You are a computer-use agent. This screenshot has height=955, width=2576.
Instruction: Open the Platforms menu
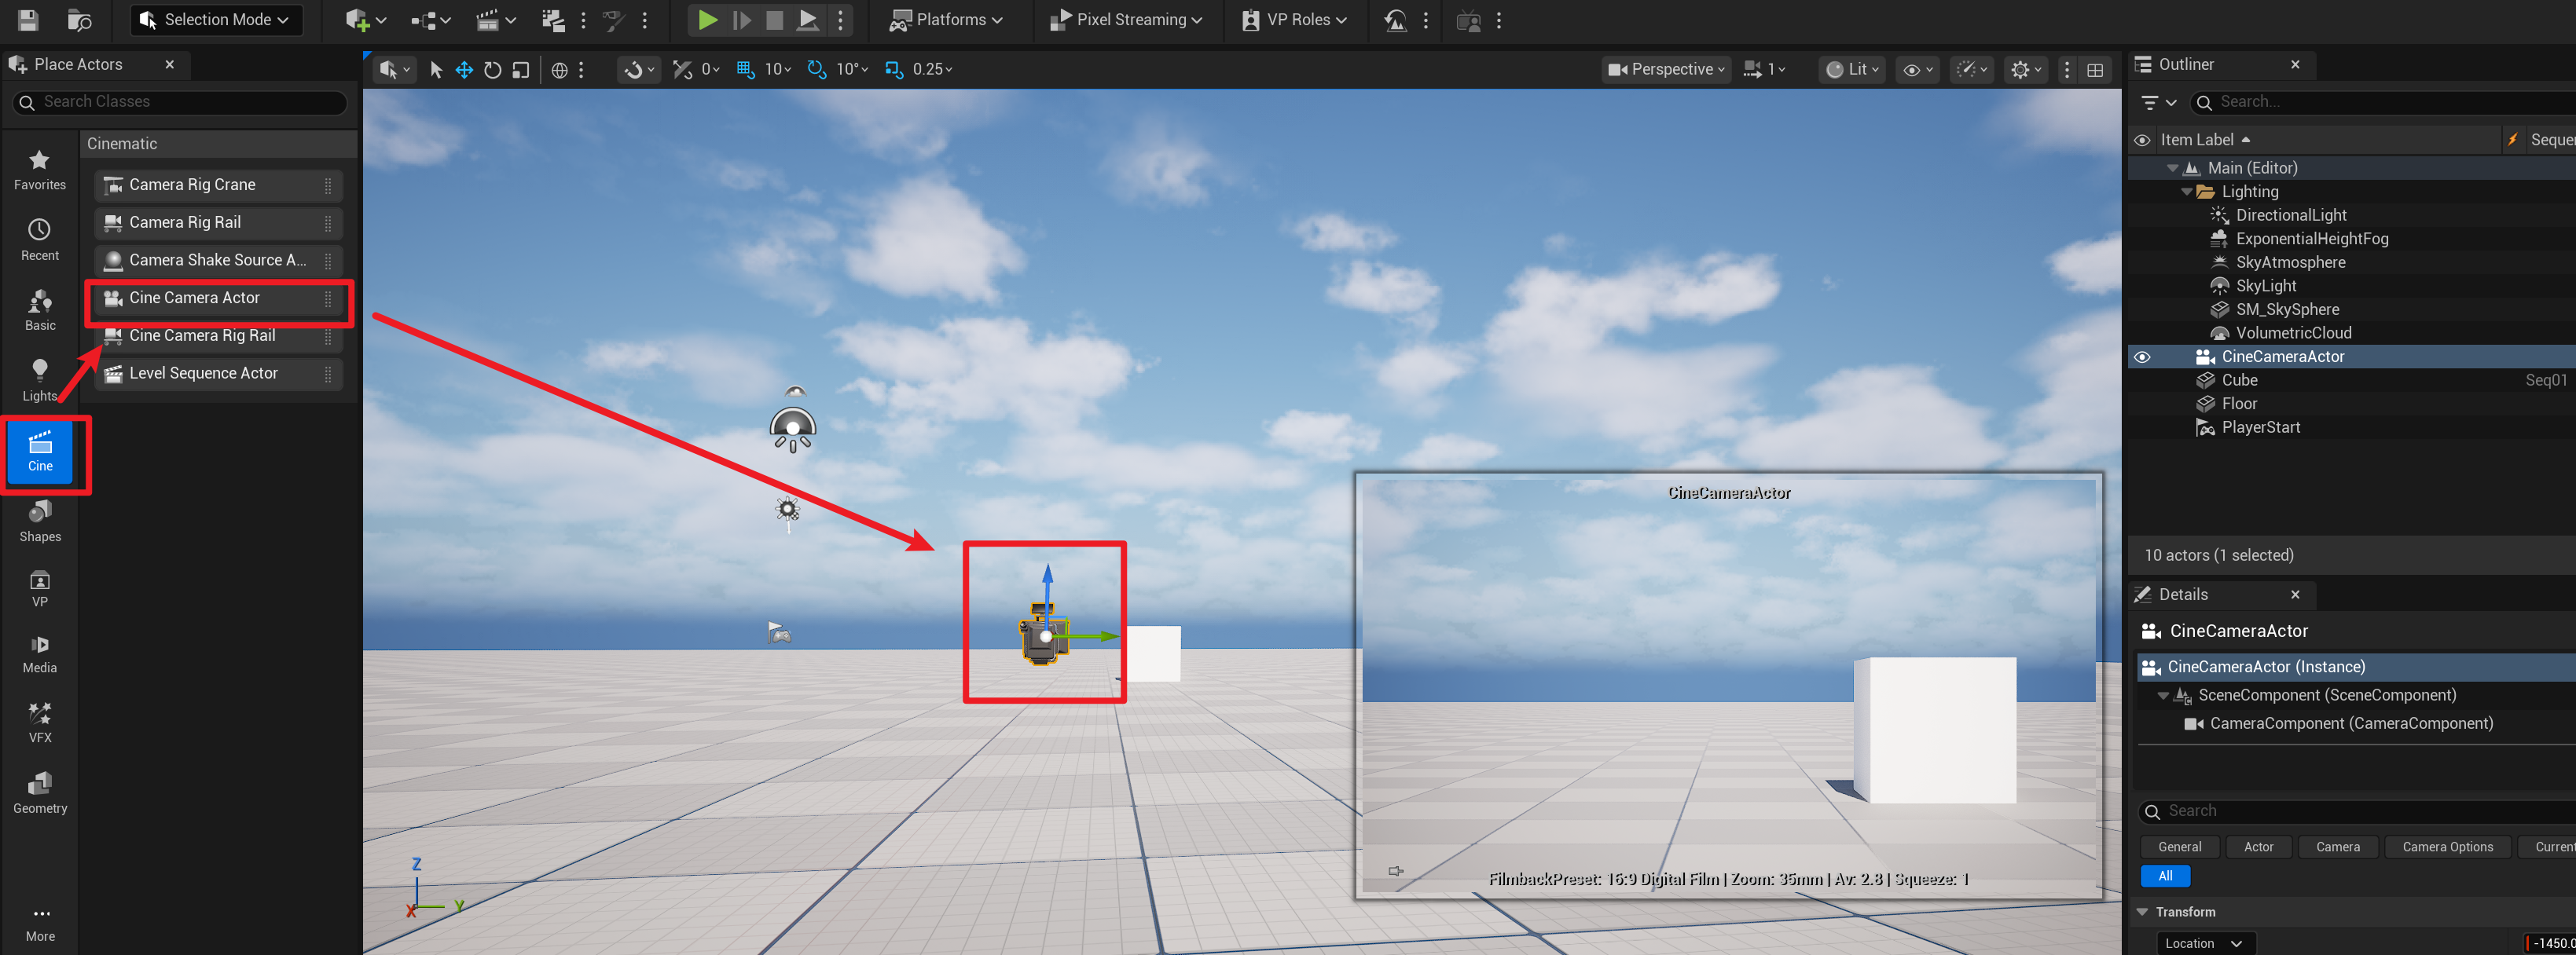pos(946,19)
